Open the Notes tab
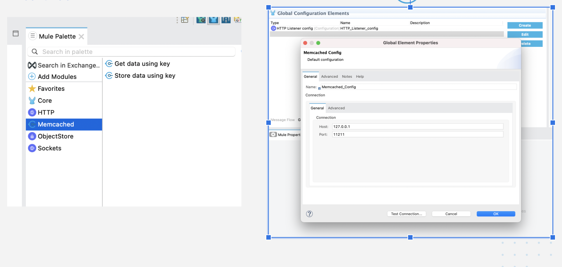562x267 pixels. (347, 76)
